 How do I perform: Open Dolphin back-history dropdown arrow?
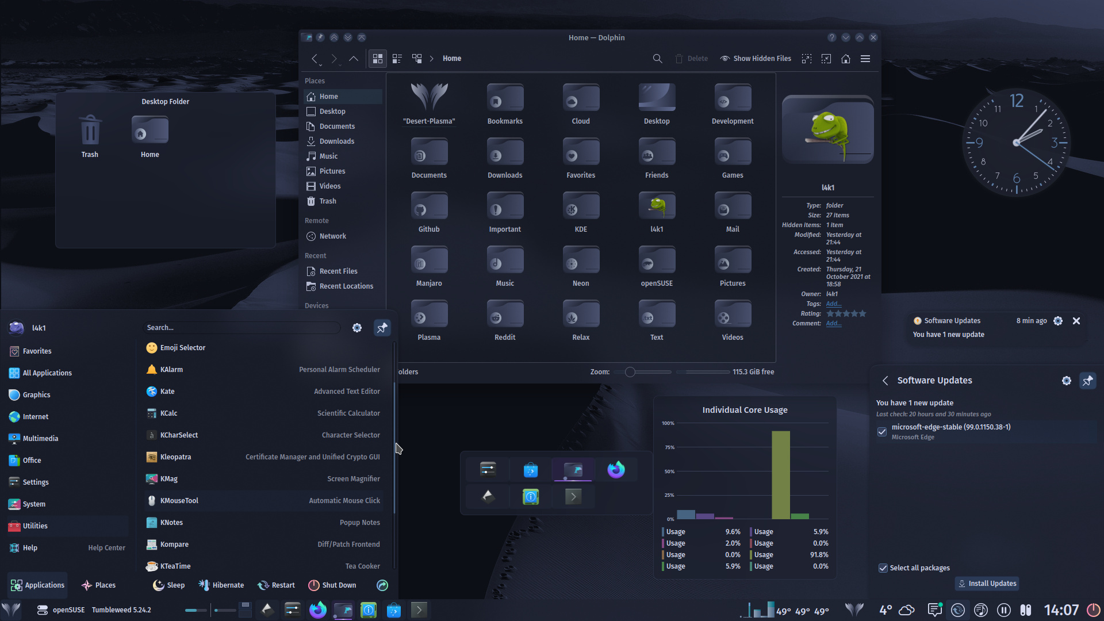[x=320, y=65]
